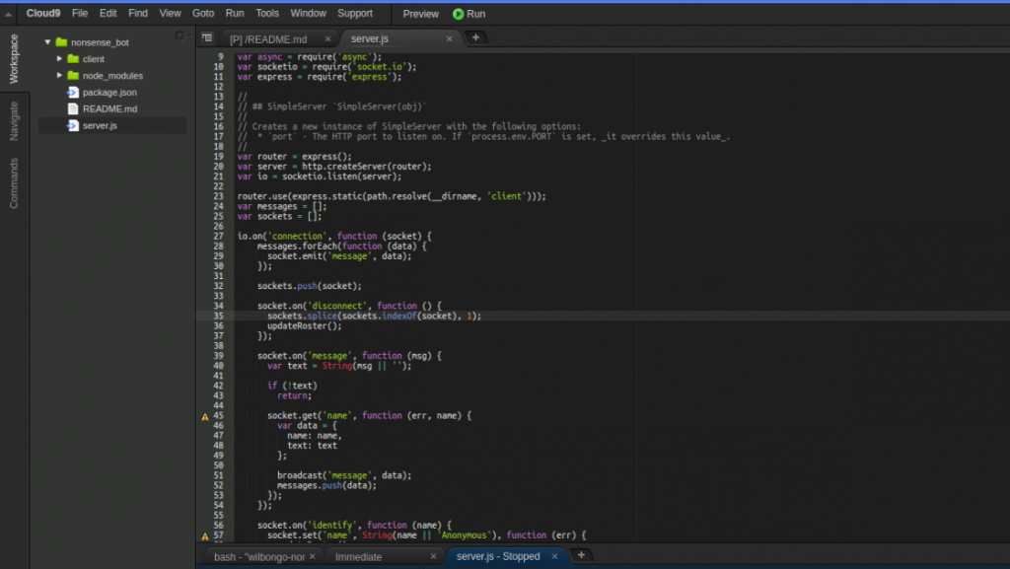
Task: Open the Find menu
Action: [x=138, y=13]
